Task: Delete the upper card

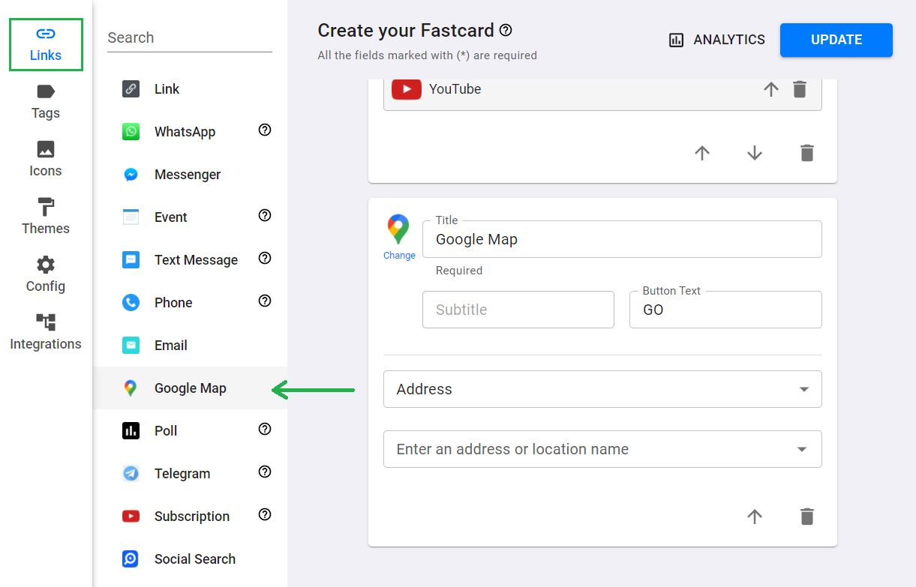Action: [807, 153]
